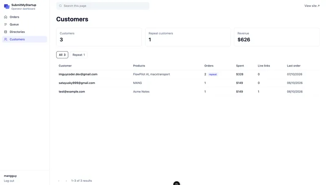
Task: Click the Live links column header
Action: pyautogui.click(x=264, y=66)
